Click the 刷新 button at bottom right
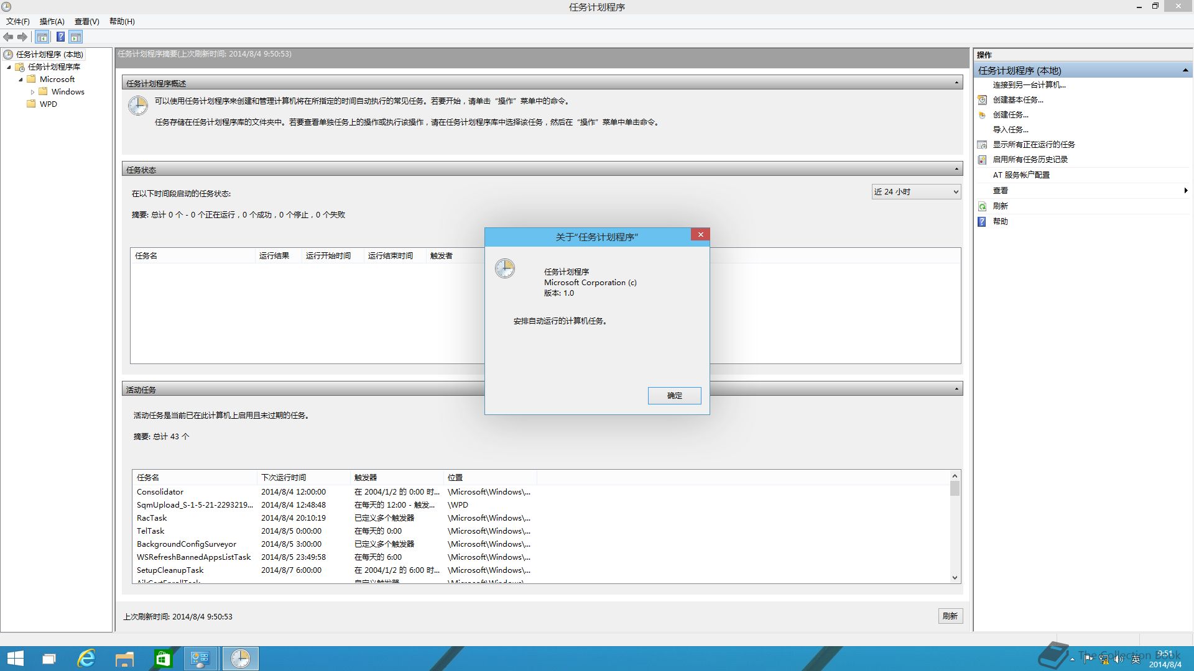The height and width of the screenshot is (671, 1194). (x=950, y=616)
